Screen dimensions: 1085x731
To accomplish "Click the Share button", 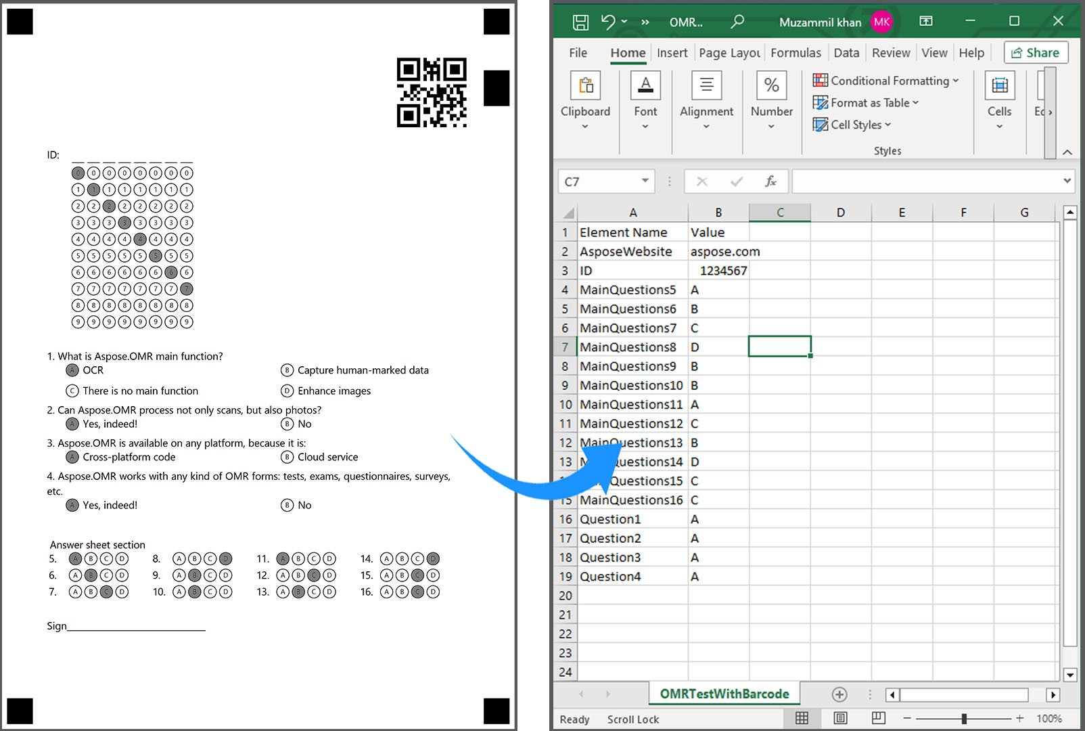I will (1035, 52).
